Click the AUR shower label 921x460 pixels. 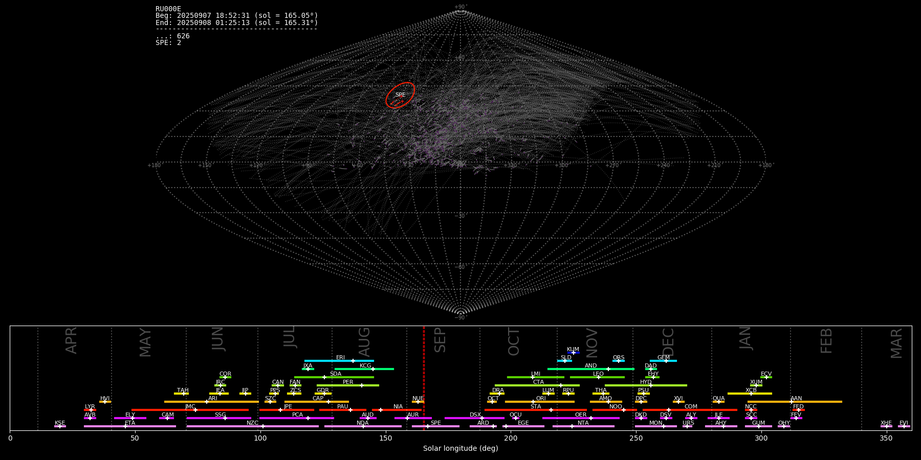(413, 415)
